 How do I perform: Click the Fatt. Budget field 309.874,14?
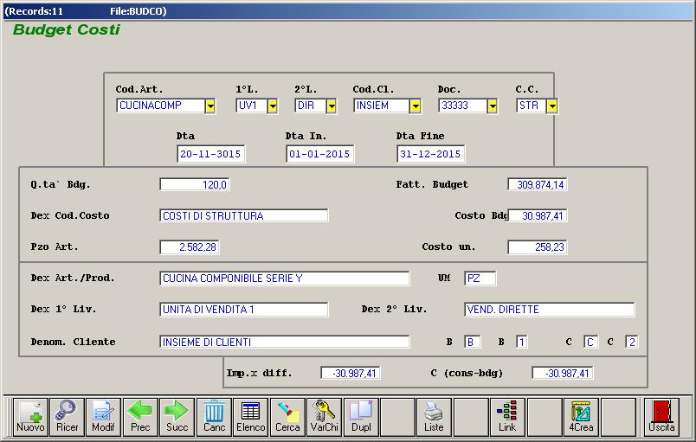pyautogui.click(x=538, y=184)
